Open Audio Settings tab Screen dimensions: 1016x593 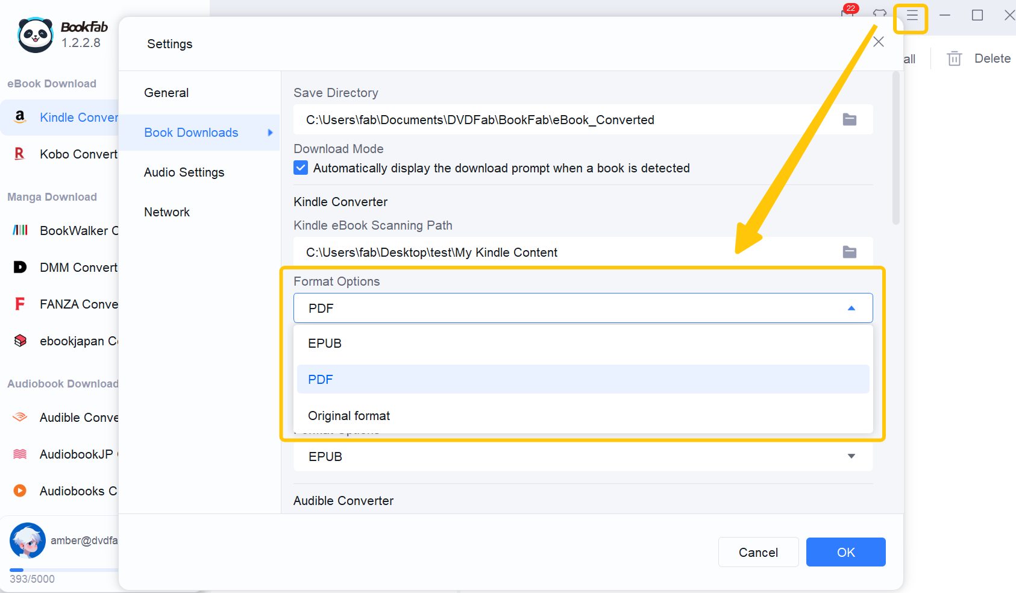pyautogui.click(x=199, y=172)
